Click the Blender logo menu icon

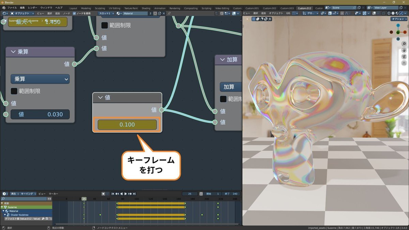point(4,7)
